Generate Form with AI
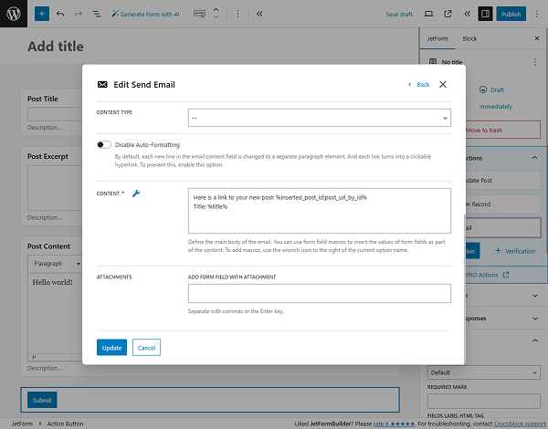548x429 pixels. click(x=145, y=14)
